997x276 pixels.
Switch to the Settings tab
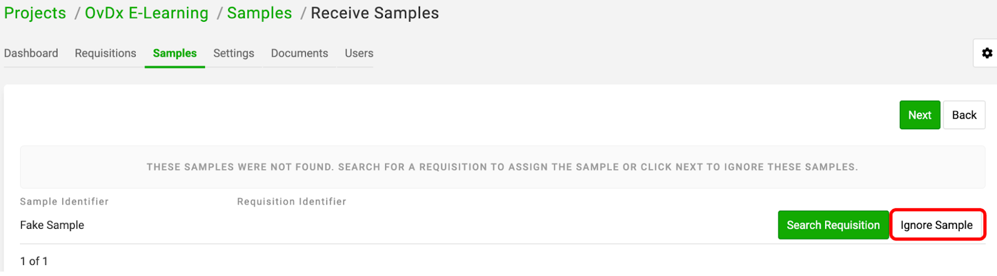[x=234, y=53]
